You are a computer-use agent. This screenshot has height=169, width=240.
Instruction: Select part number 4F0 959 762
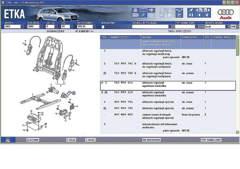(x=123, y=108)
